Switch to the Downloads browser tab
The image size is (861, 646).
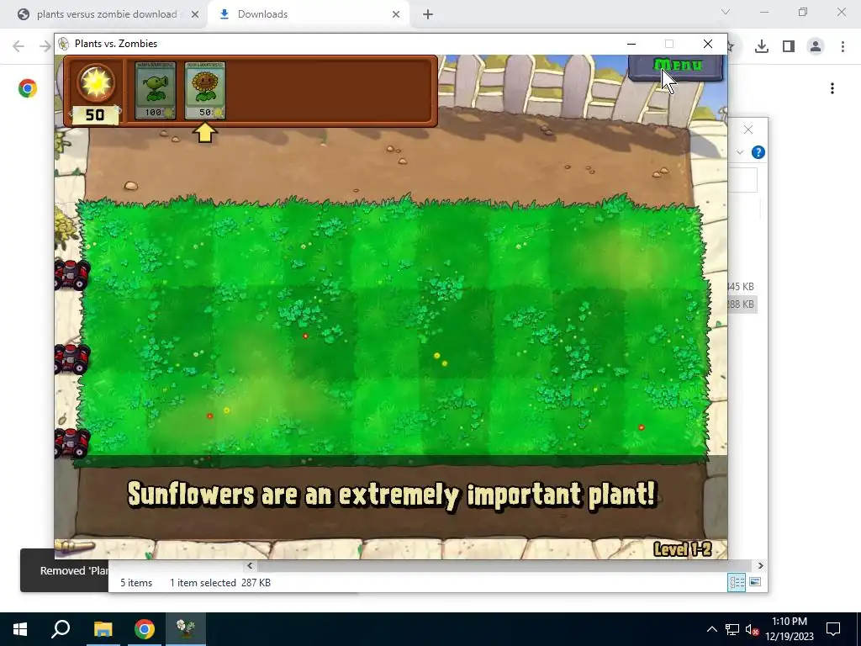(x=309, y=14)
